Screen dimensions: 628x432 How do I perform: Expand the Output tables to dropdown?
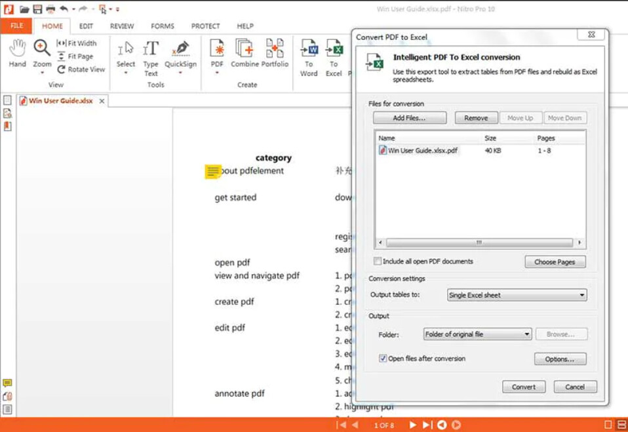[x=517, y=295]
